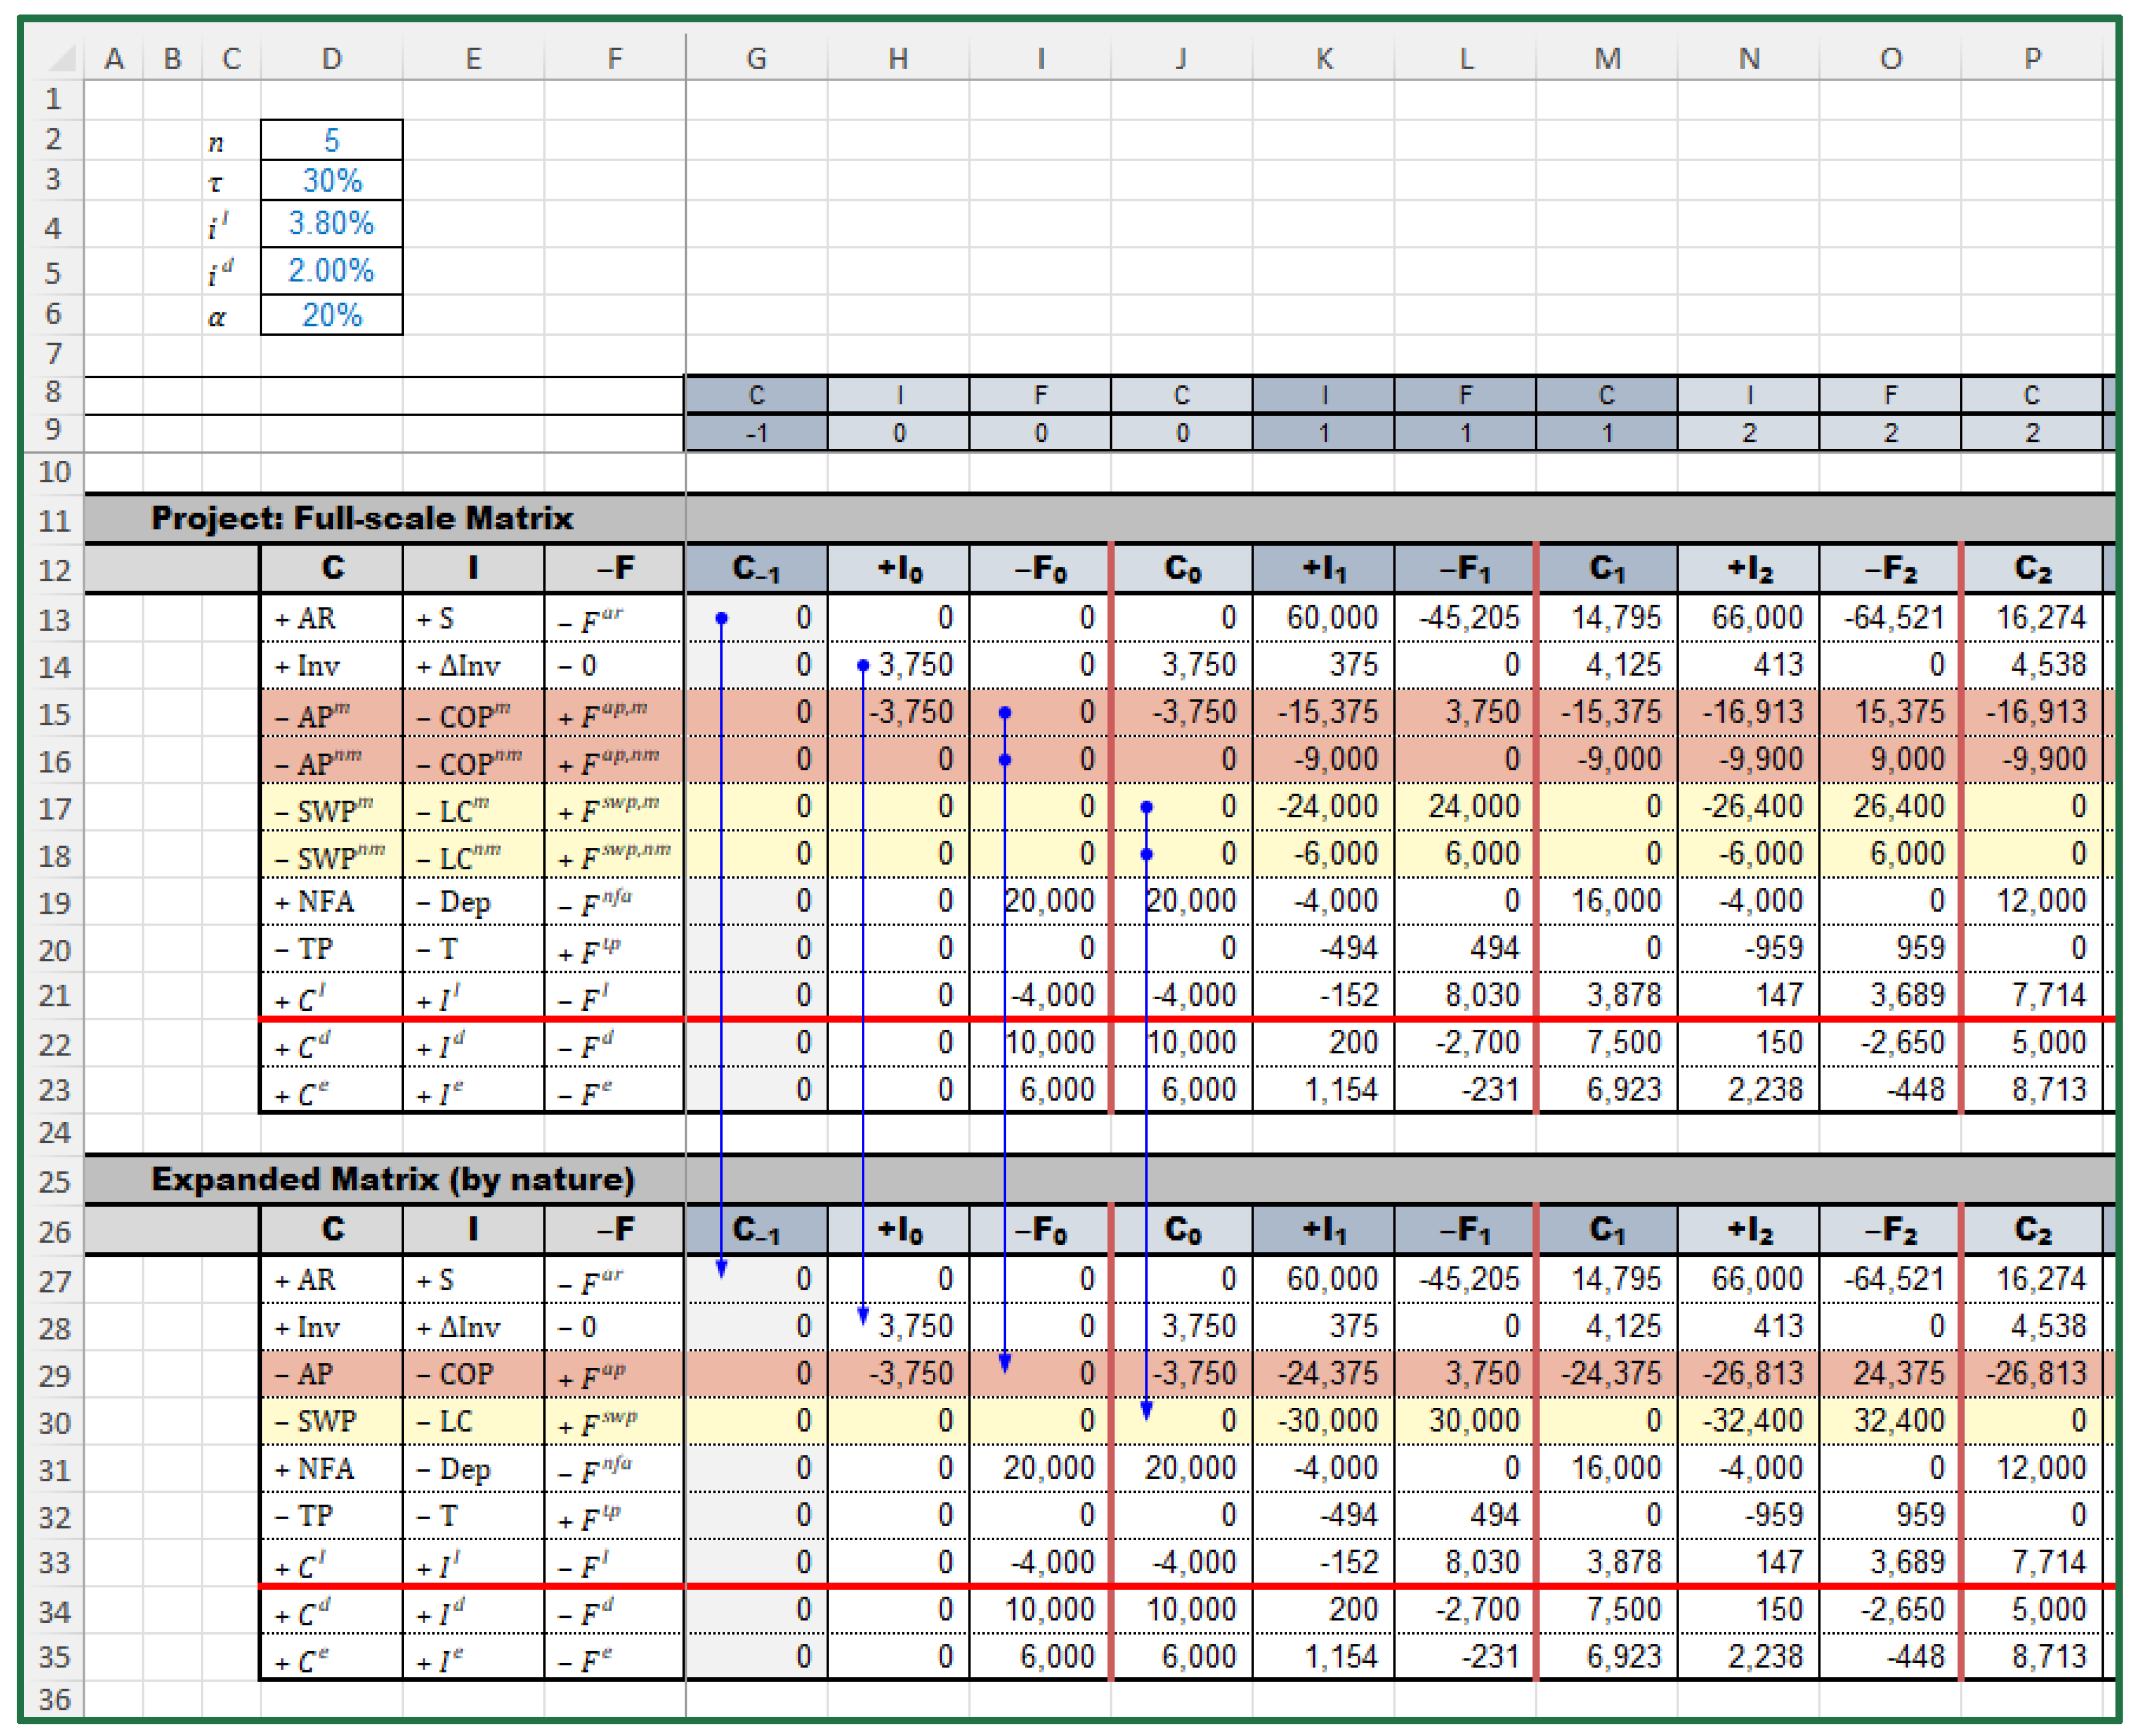Image resolution: width=2140 pixels, height=1736 pixels.
Task: Click tax rate cell showing 30%
Action: (x=331, y=181)
